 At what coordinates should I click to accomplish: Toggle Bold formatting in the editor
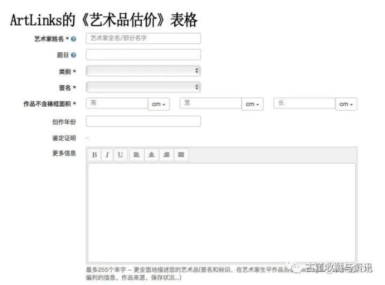(x=94, y=155)
